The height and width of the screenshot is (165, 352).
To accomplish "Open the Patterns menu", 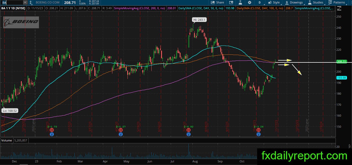I will click(x=337, y=2).
